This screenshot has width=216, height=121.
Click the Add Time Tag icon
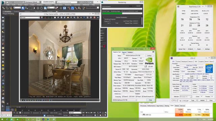[45, 116]
